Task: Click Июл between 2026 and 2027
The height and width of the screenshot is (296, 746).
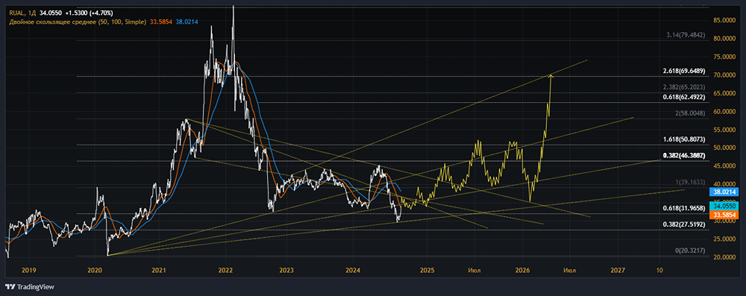Action: point(569,271)
